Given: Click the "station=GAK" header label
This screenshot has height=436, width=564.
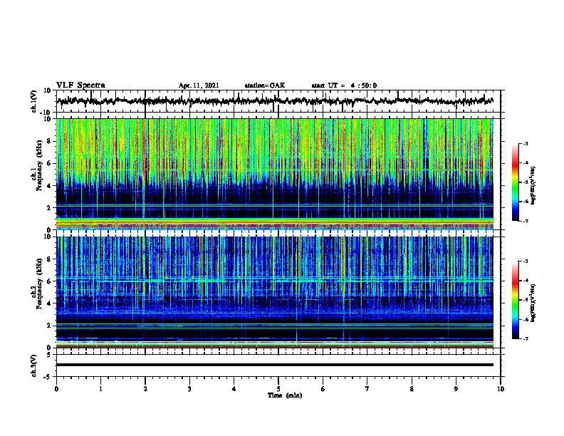Looking at the screenshot, I should pyautogui.click(x=265, y=85).
